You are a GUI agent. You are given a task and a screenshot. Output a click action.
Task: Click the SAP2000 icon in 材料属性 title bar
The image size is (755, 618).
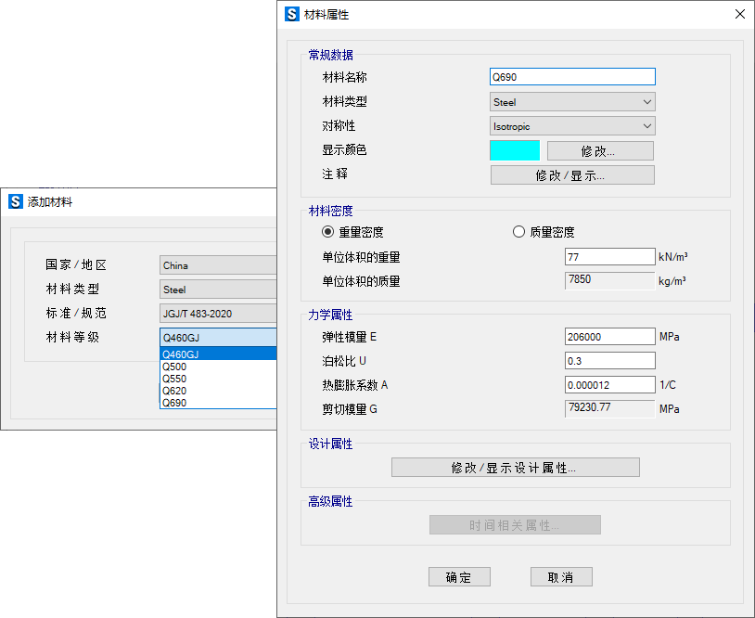292,14
